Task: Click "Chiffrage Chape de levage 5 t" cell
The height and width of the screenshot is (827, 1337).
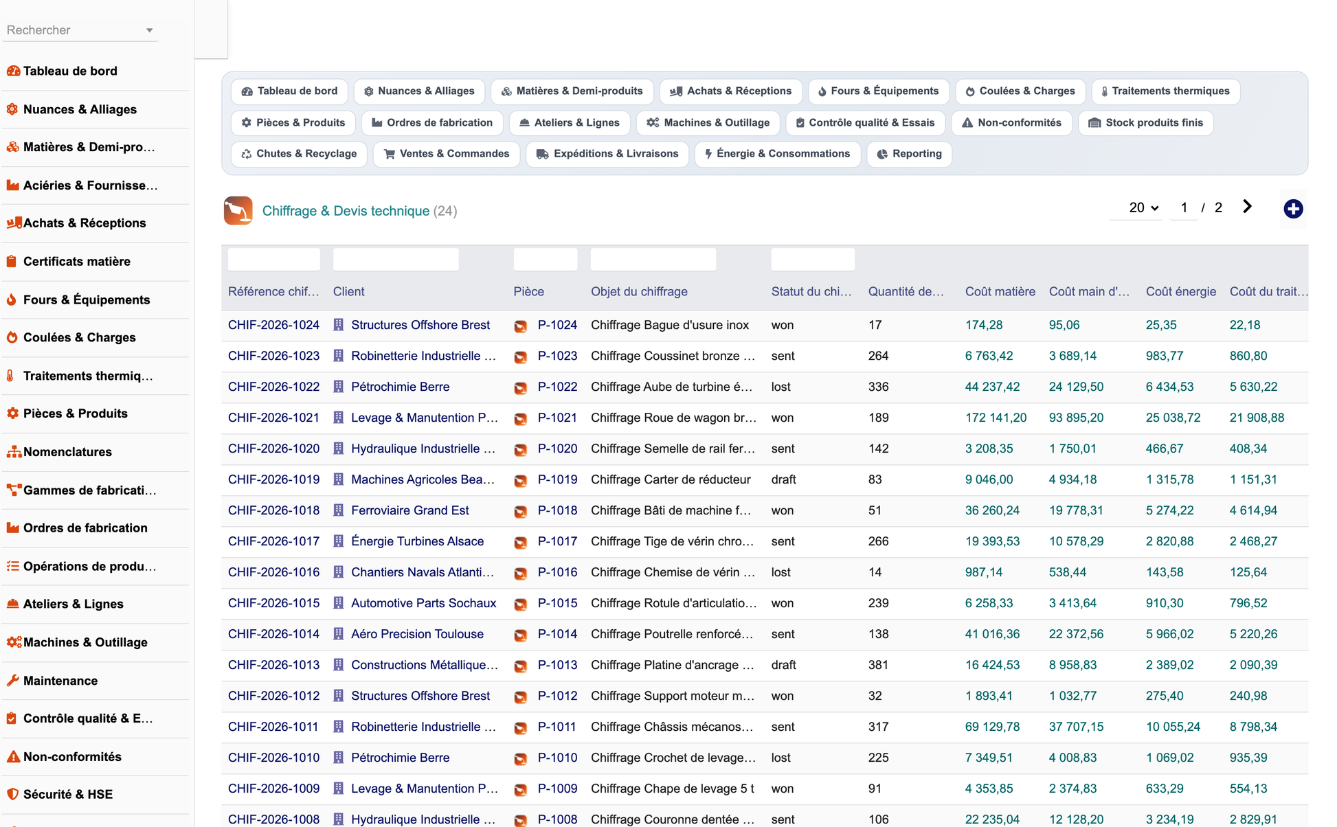Action: [673, 789]
